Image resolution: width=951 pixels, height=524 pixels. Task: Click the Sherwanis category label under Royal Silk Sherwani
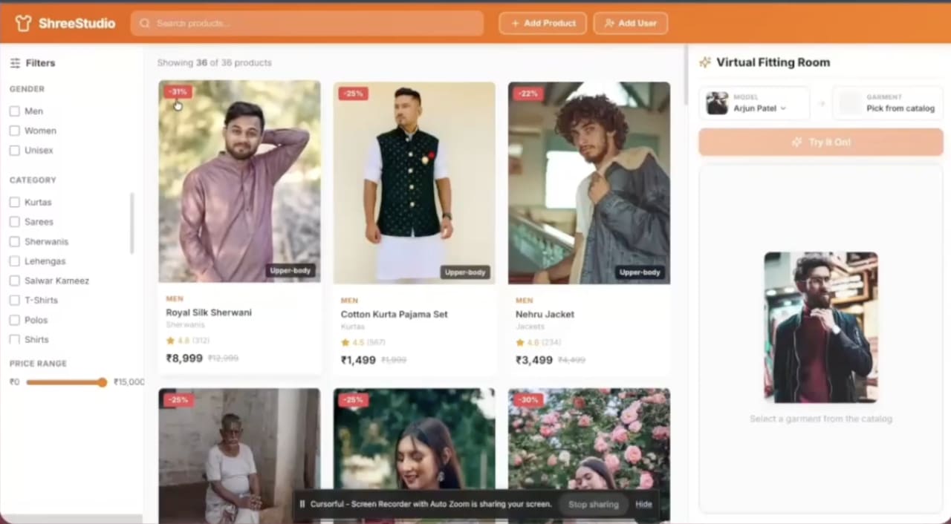click(x=185, y=325)
